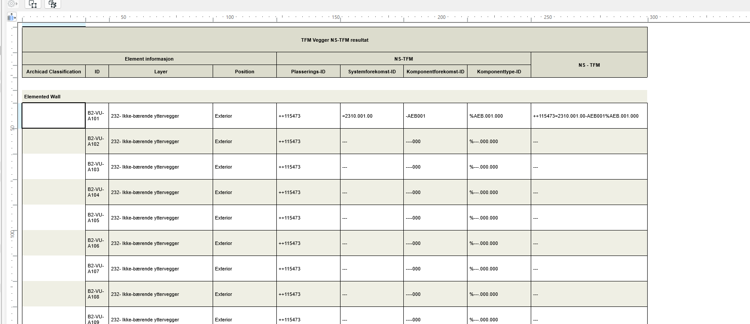The height and width of the screenshot is (324, 750).
Task: Click the Komponentforekomst-ID column header
Action: [x=435, y=72]
